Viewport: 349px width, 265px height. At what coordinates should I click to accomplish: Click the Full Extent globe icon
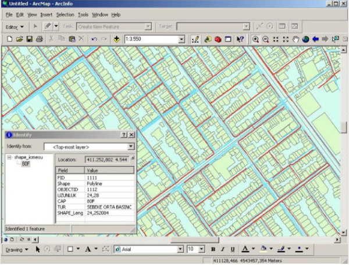point(305,39)
